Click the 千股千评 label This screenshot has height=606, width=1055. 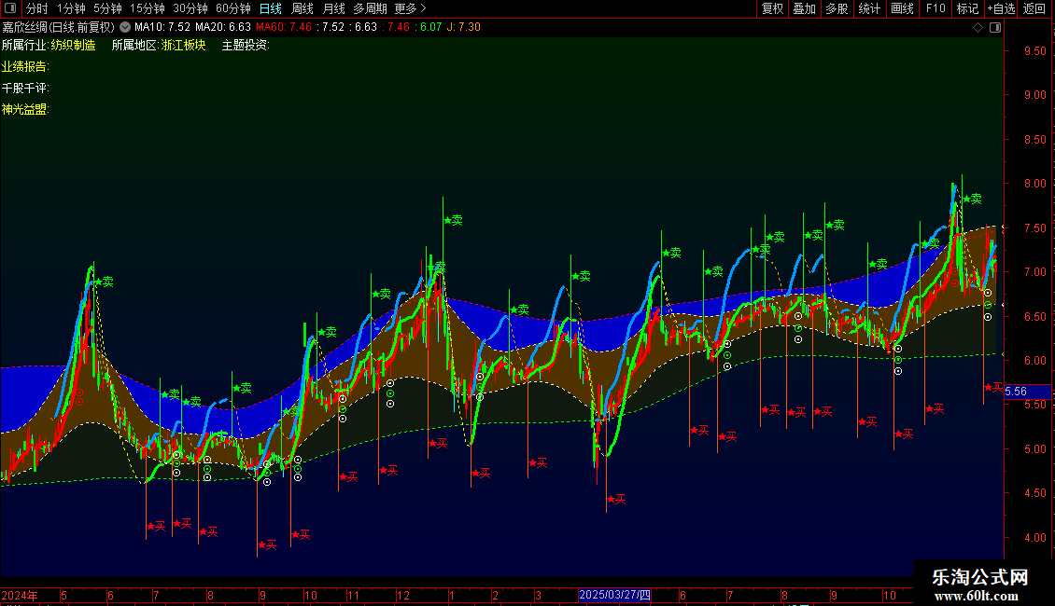click(x=24, y=88)
